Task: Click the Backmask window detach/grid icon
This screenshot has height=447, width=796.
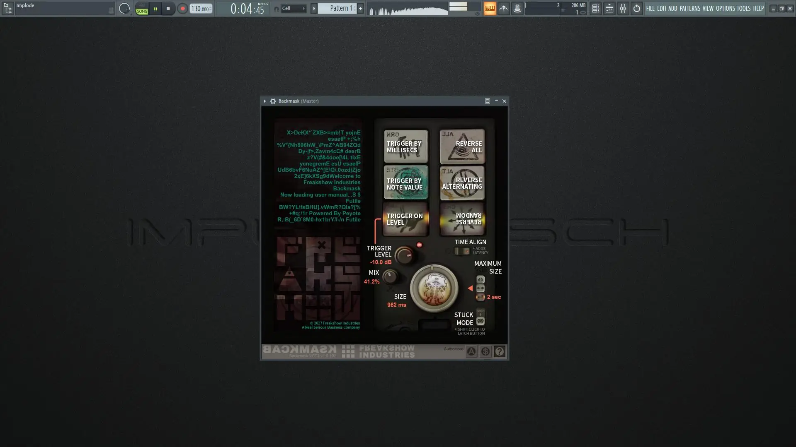Action: (488, 101)
